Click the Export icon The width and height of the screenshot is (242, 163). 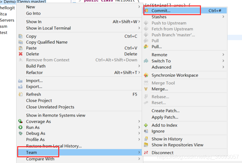coord(21,87)
